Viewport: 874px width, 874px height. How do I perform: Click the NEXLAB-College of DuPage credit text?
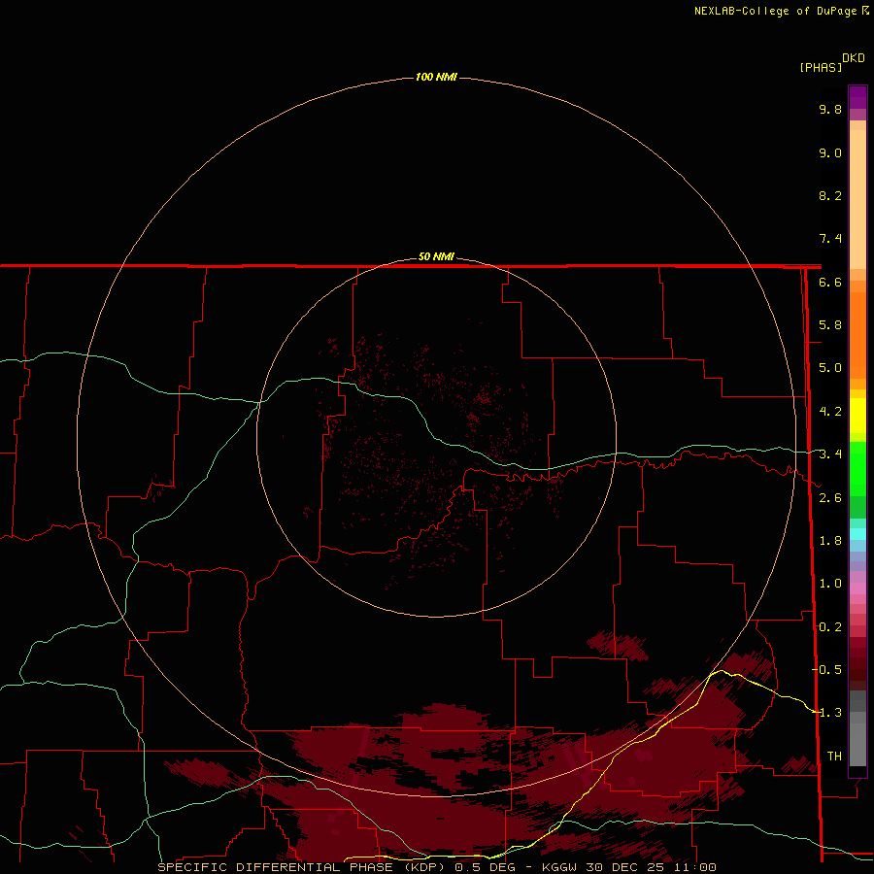coord(775,11)
